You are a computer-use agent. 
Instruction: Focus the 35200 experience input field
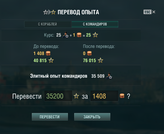[x=58, y=96]
